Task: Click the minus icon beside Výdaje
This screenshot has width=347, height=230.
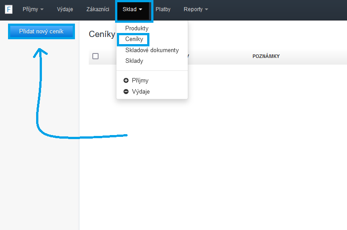Action: (x=126, y=91)
